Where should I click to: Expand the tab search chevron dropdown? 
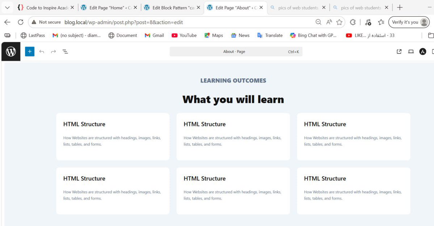[x=8, y=8]
